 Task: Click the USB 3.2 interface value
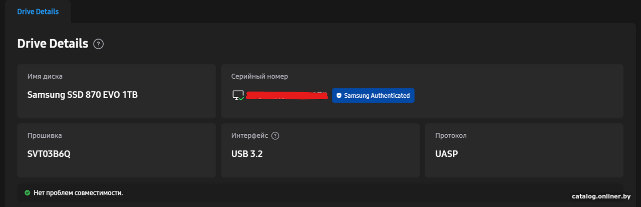tap(247, 153)
